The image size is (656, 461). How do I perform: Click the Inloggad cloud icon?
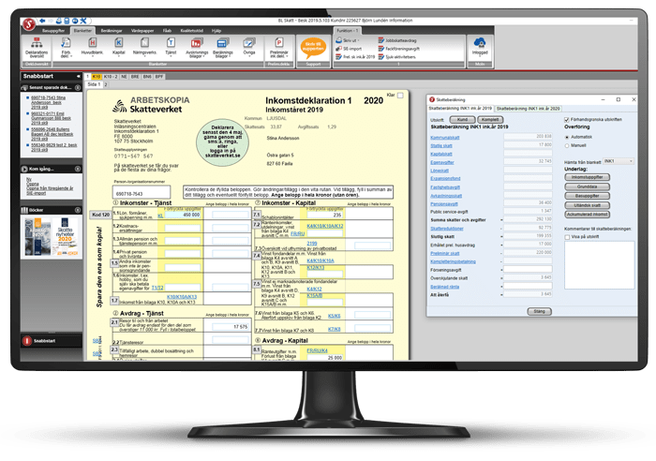(481, 47)
